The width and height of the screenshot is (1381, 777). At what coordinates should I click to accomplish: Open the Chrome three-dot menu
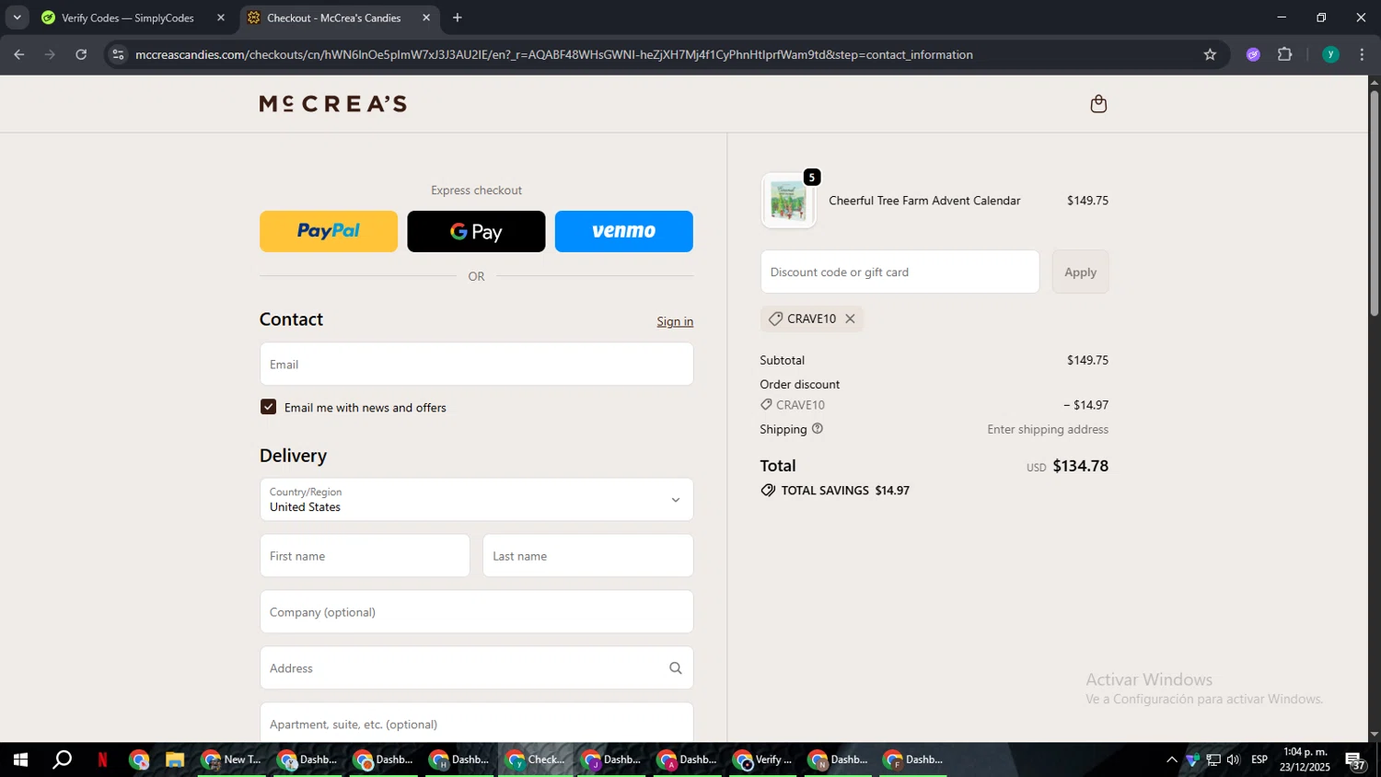point(1362,54)
